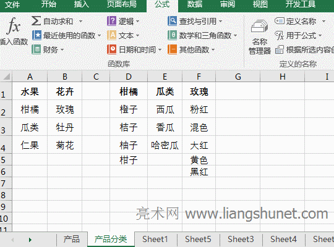Select column G header
334x247 pixels.
pyautogui.click(x=238, y=77)
